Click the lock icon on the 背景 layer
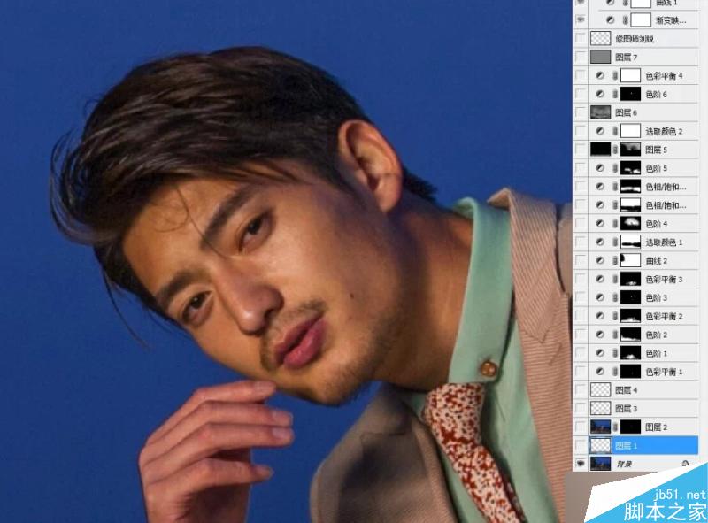708x523 pixels. coord(685,464)
